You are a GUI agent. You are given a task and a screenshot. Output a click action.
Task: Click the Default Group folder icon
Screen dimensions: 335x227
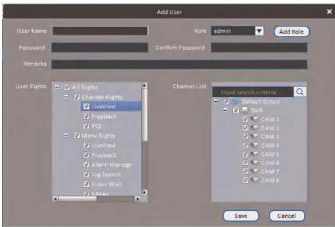(235, 101)
